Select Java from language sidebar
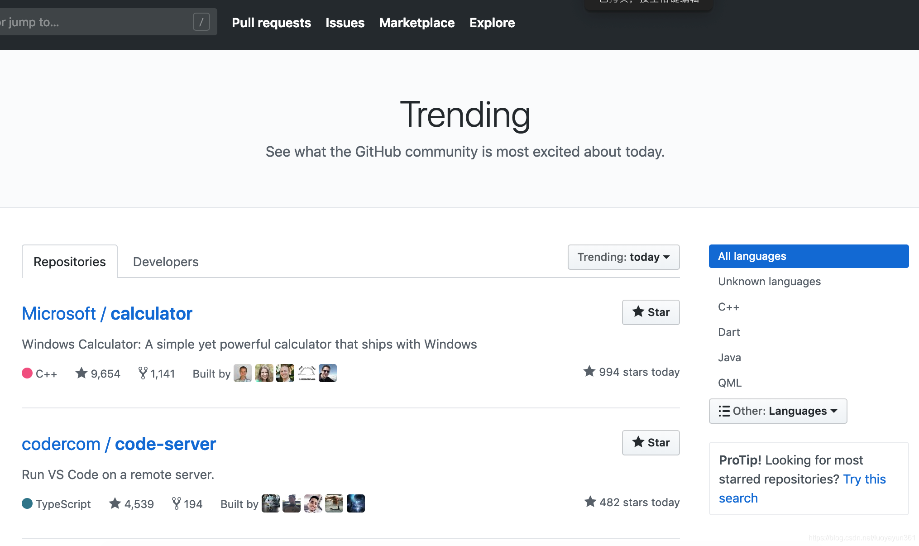The image size is (919, 546). [729, 357]
